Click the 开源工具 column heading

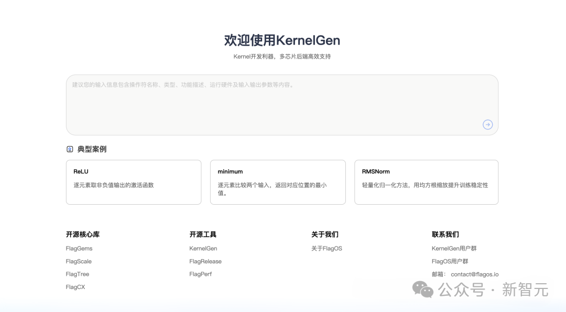pyautogui.click(x=203, y=235)
